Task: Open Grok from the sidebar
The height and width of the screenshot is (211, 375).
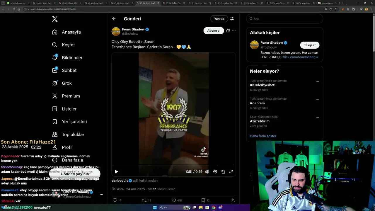Action: tap(62, 83)
